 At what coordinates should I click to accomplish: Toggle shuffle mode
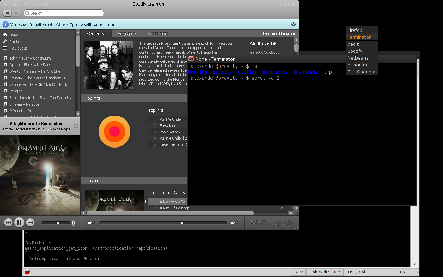(x=254, y=223)
